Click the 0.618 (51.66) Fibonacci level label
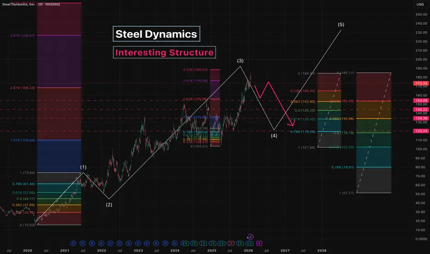This screenshot has height=254, width=430. [x=24, y=193]
